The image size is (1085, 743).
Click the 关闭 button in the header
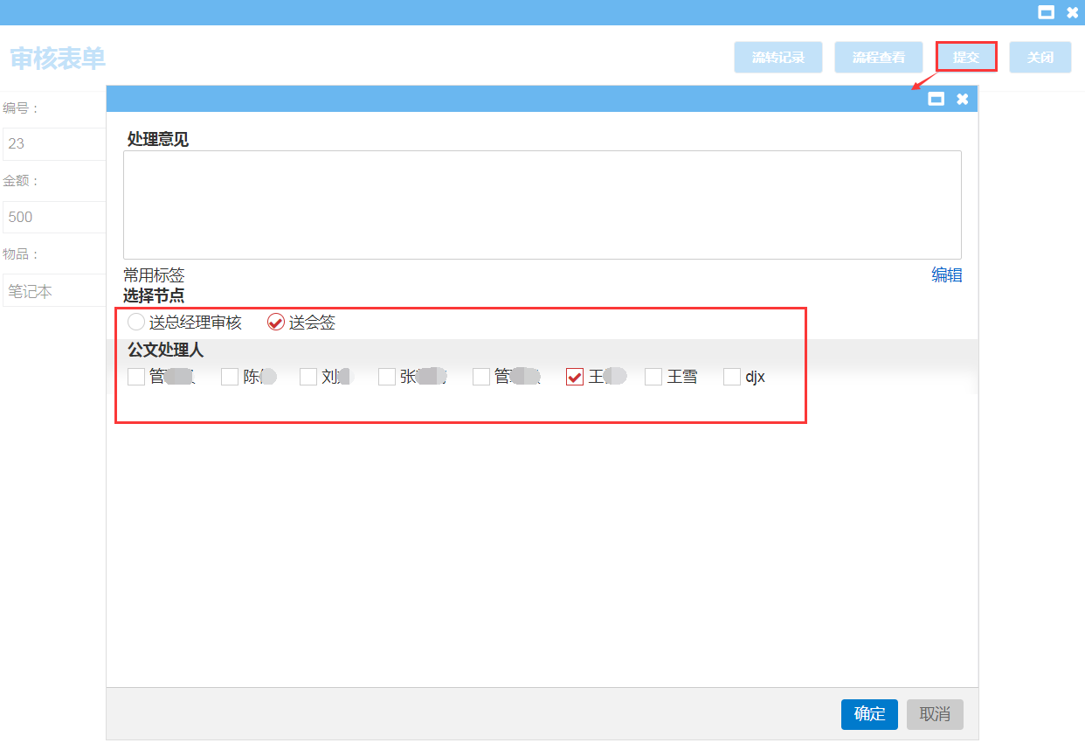[1040, 58]
